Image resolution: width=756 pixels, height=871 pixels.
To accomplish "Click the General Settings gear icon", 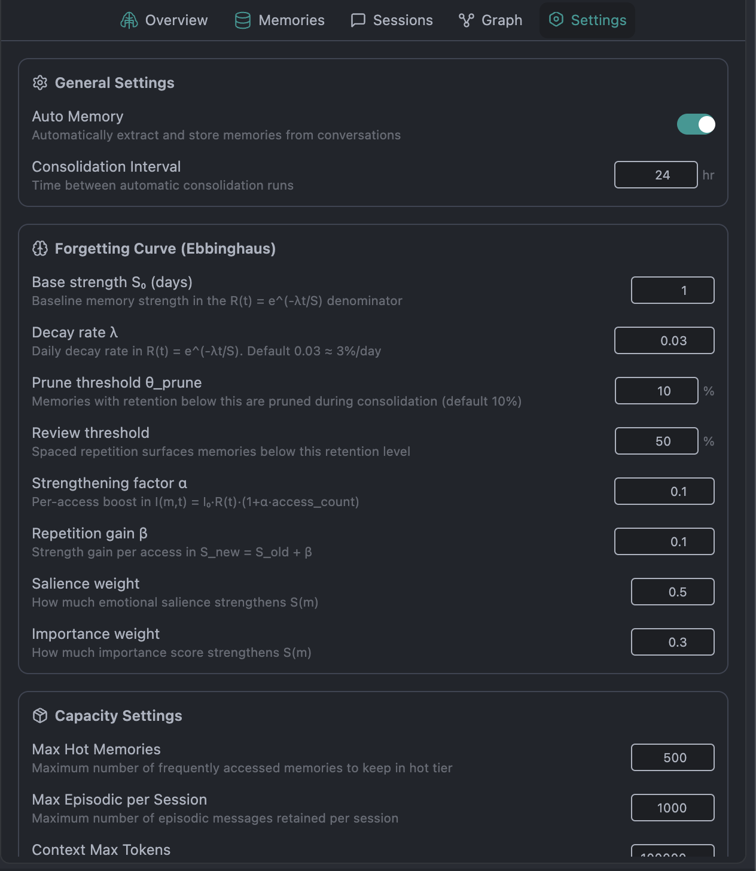I will tap(40, 83).
